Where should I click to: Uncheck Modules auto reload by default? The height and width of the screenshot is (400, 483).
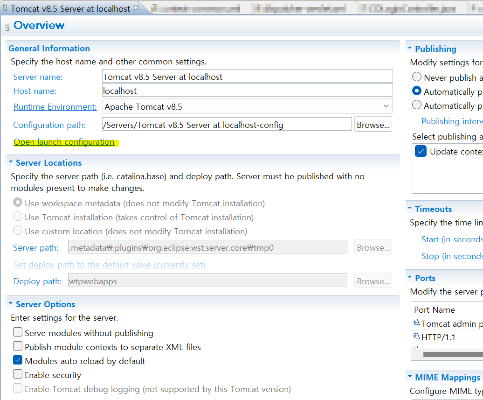[18, 360]
